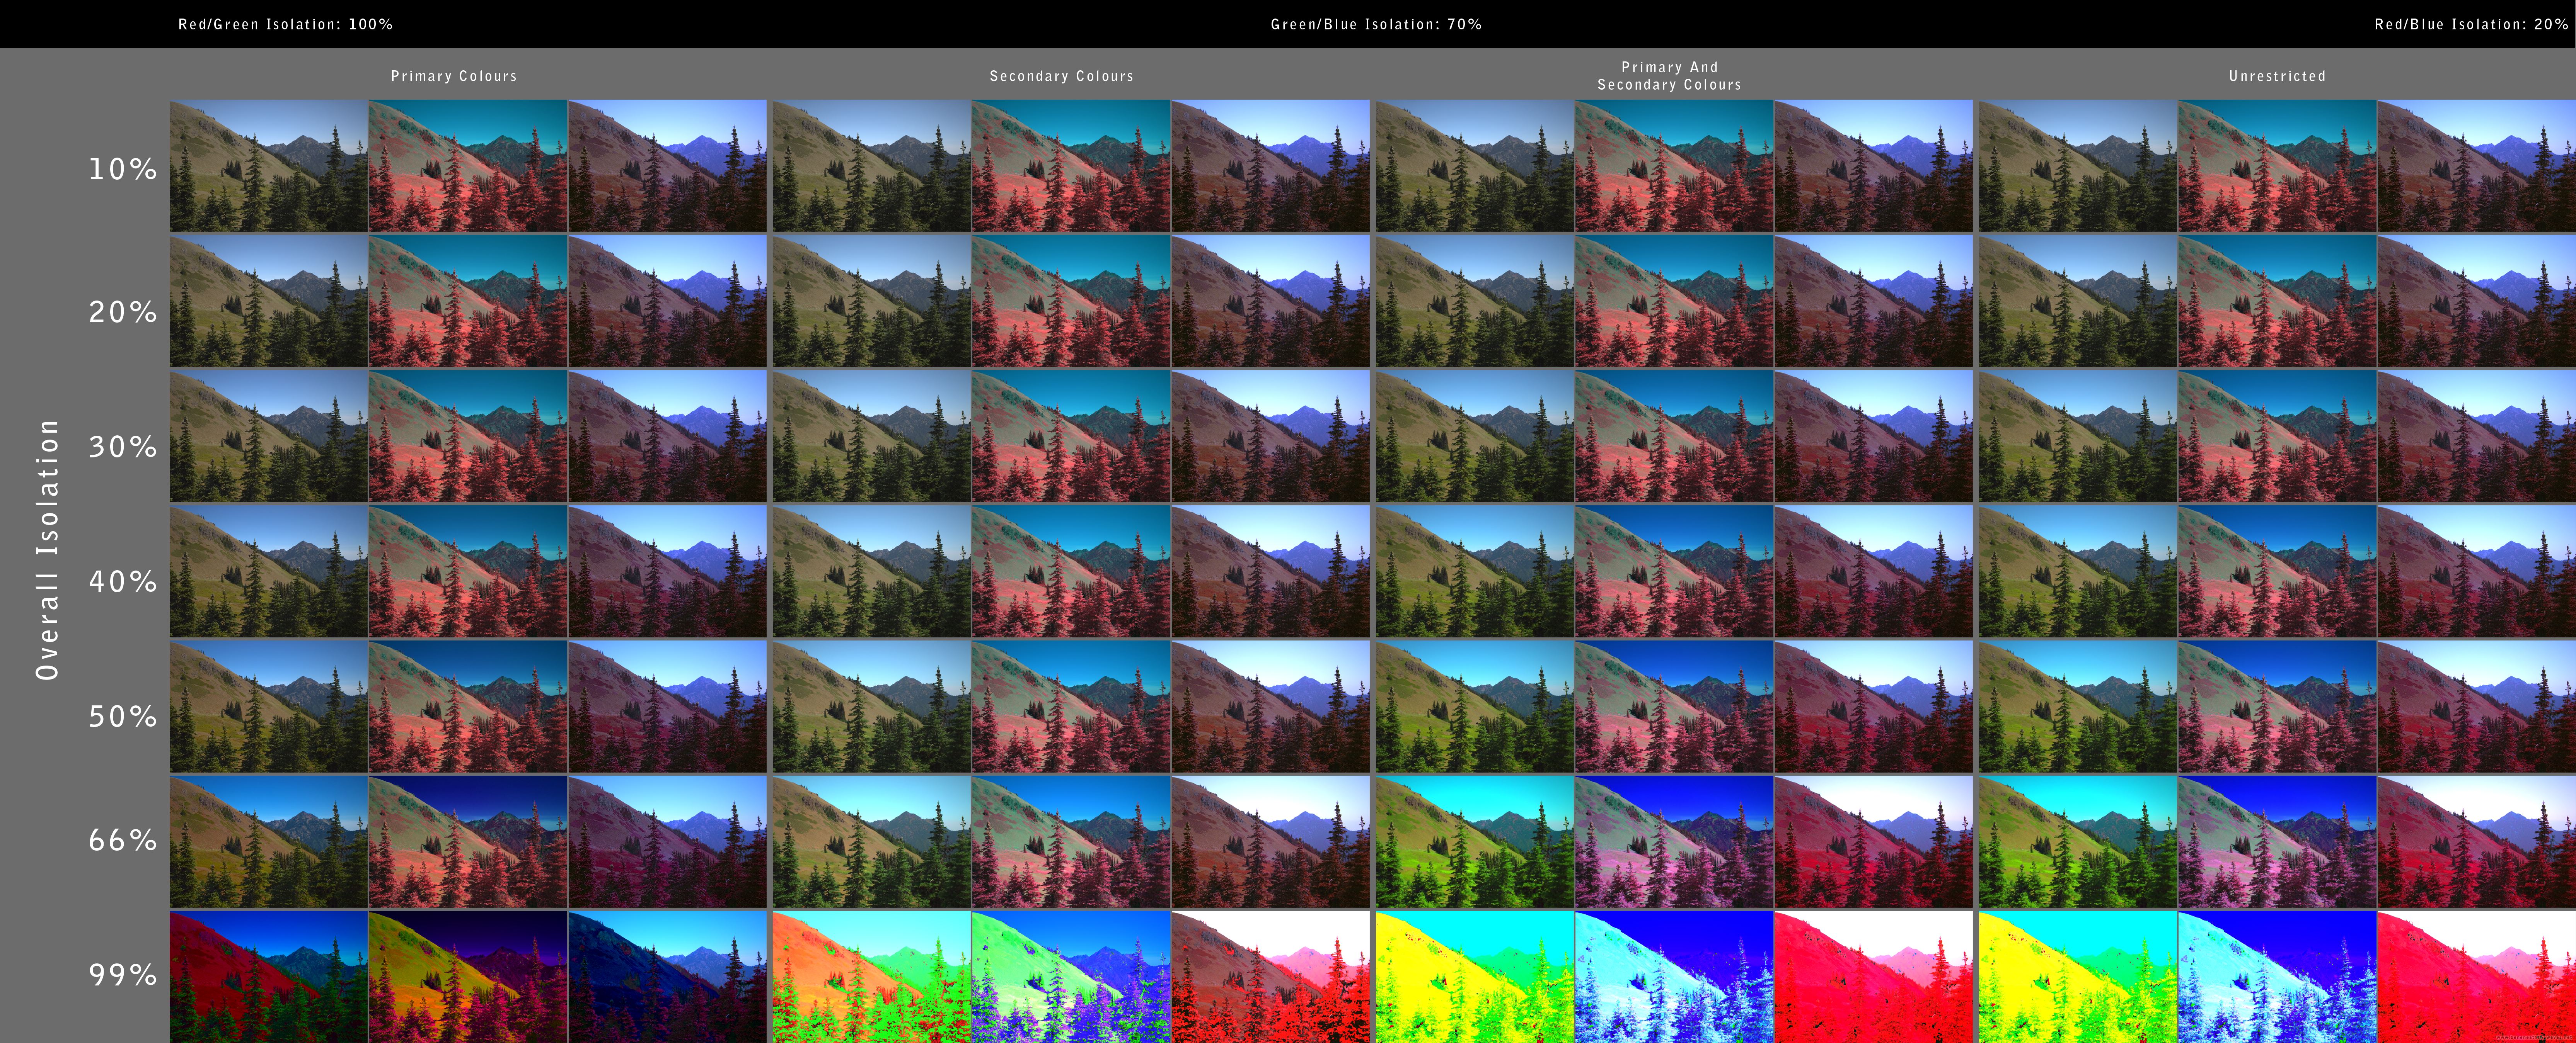Image resolution: width=2576 pixels, height=1043 pixels.
Task: Select Primary Colours 66% thumbnail with dark navy sky
Action: click(468, 841)
